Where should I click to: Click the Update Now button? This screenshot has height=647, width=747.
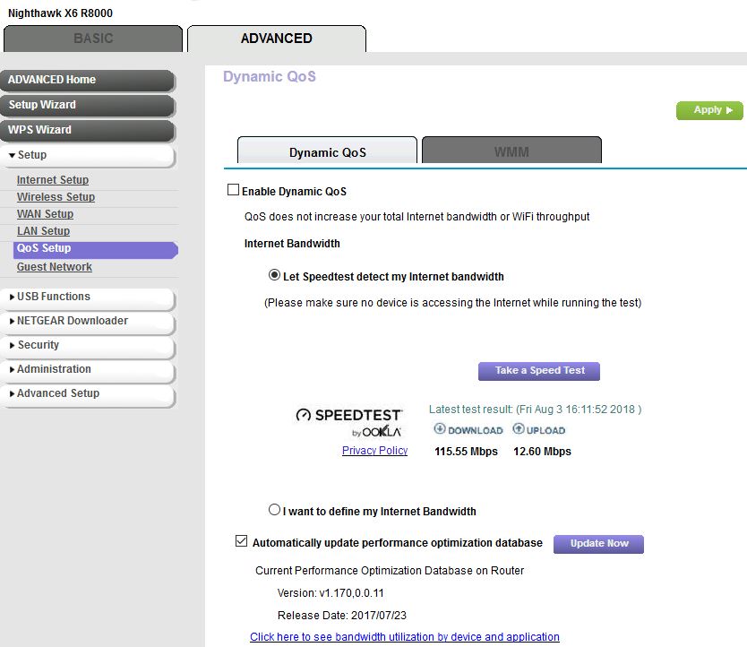pyautogui.click(x=598, y=544)
